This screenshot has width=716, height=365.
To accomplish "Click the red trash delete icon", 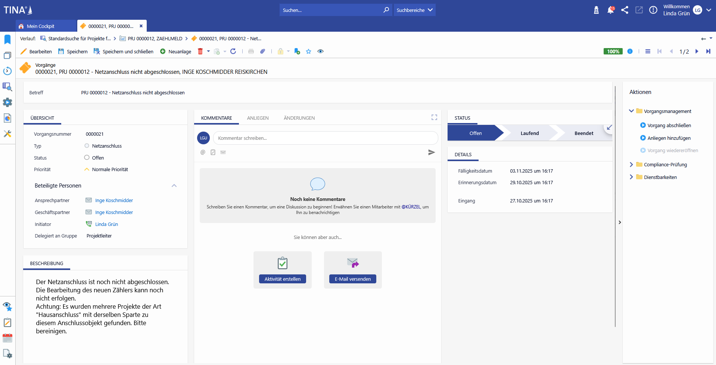I will pyautogui.click(x=200, y=51).
